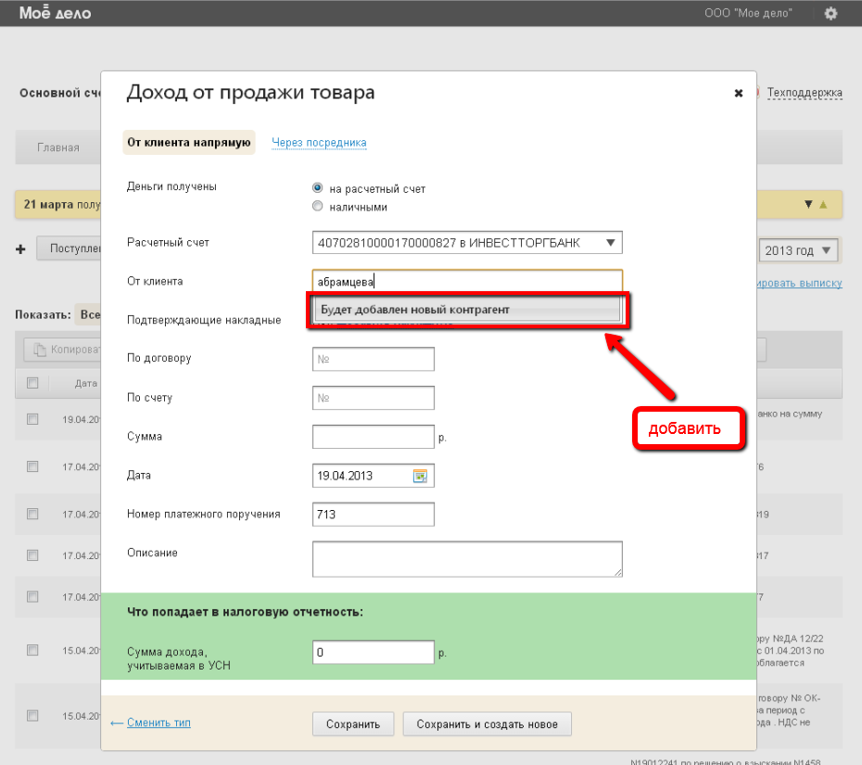The image size is (862, 765).
Task: Click the 'По договору' number field
Action: tap(374, 359)
